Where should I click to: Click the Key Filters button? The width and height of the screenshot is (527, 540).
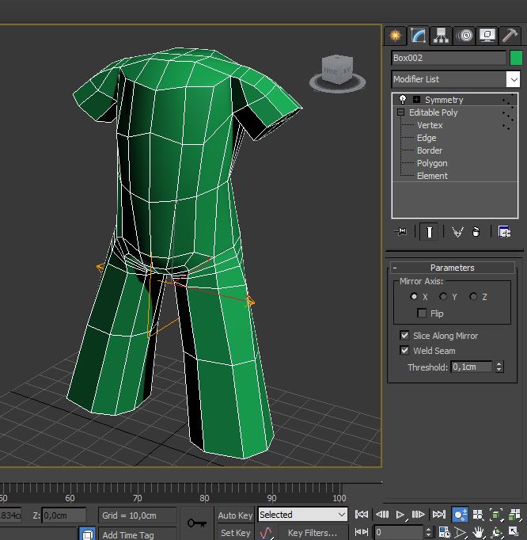[x=311, y=533]
